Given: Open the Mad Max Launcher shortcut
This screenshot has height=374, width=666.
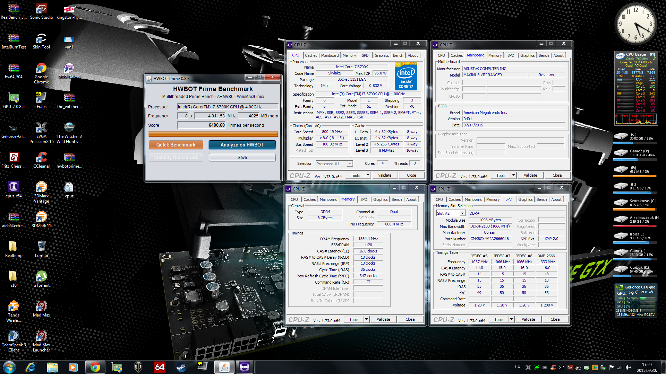Looking at the screenshot, I should (x=41, y=341).
